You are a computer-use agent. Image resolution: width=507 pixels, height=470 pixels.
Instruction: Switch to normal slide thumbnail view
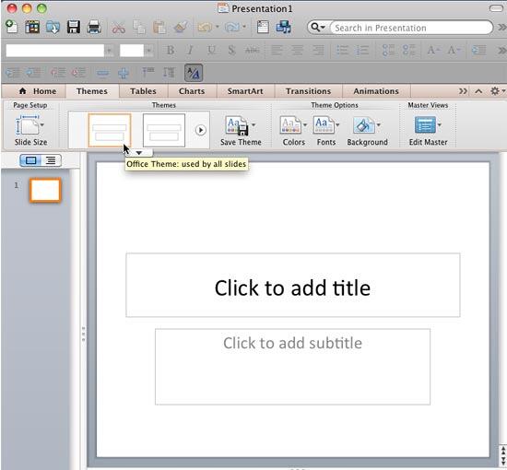(30, 160)
